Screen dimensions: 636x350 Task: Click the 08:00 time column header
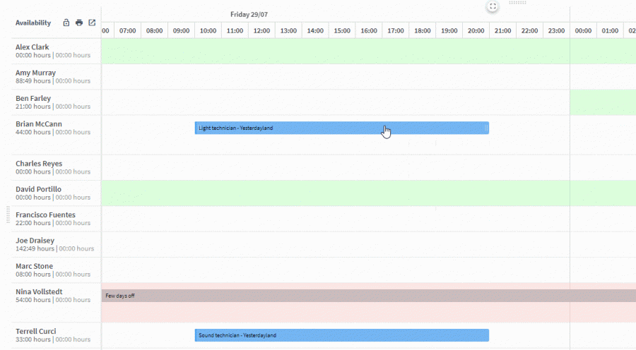click(x=154, y=31)
